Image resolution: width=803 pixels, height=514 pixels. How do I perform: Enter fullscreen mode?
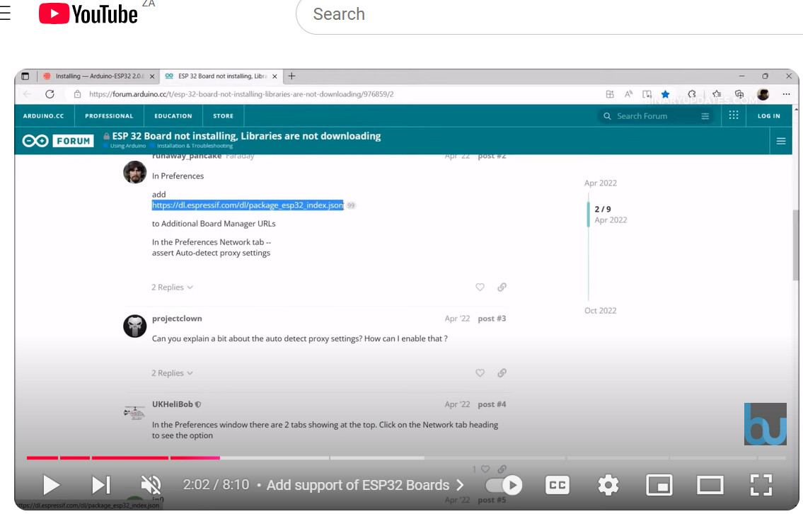point(761,485)
